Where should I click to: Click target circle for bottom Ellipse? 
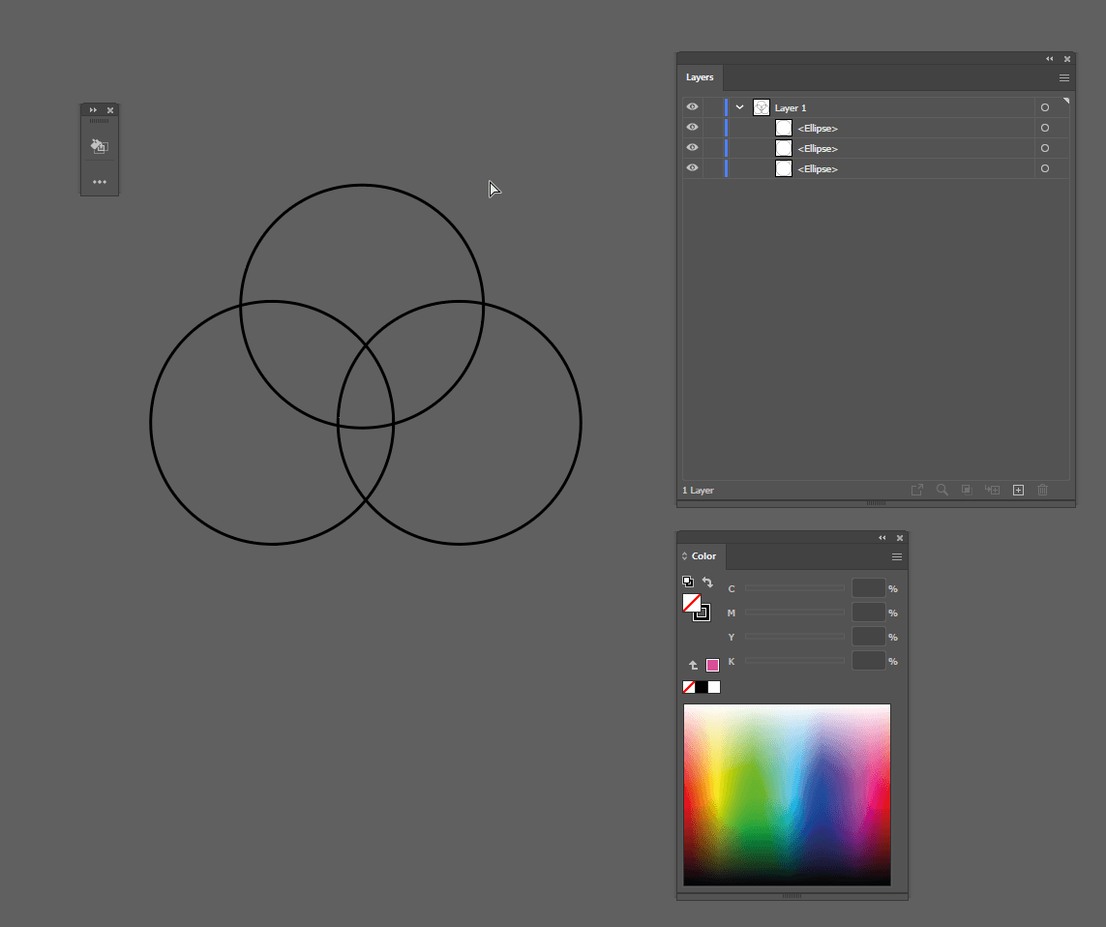pos(1045,168)
